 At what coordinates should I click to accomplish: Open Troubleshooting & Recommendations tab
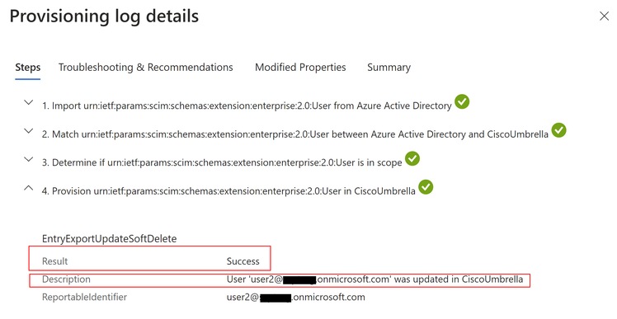pyautogui.click(x=146, y=68)
